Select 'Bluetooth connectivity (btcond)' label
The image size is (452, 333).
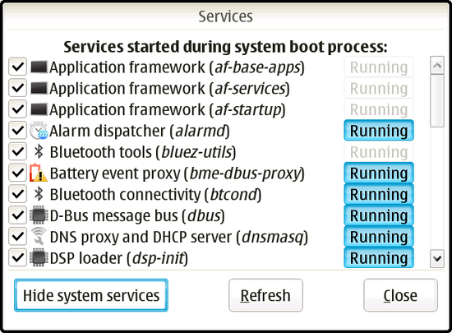(x=155, y=195)
